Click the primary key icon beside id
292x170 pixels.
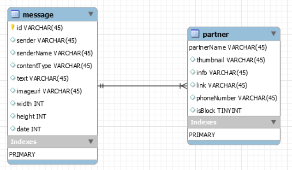click(12, 27)
